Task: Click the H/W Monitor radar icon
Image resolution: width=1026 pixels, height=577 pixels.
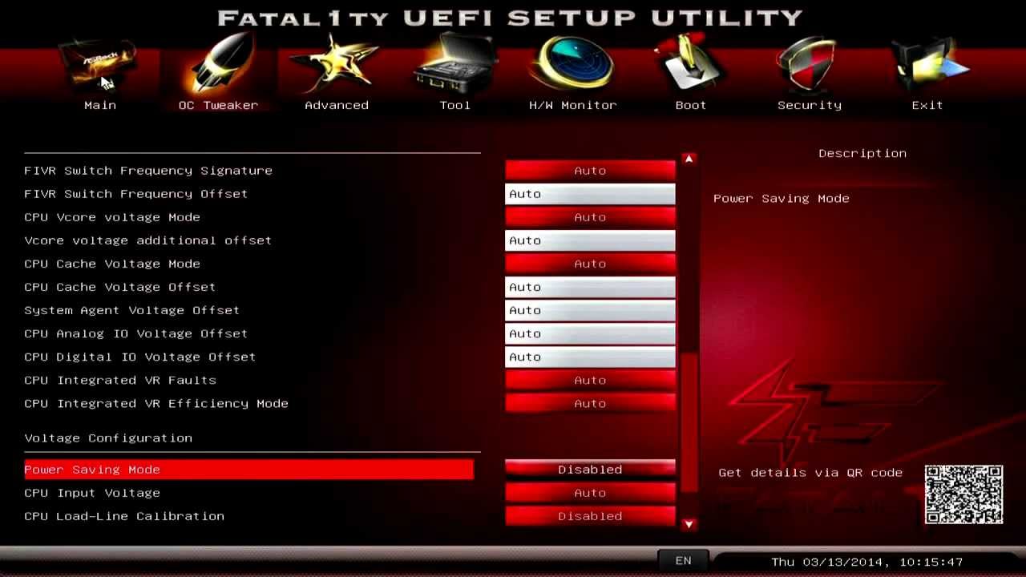Action: (572, 64)
